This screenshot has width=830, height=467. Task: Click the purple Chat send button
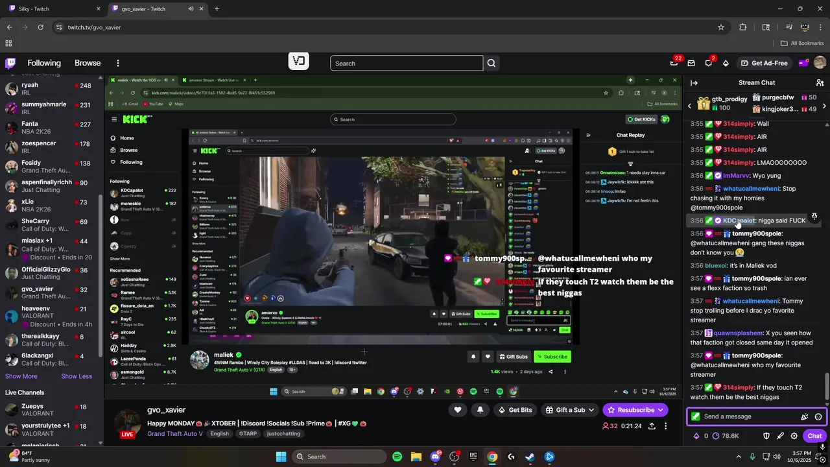click(814, 436)
